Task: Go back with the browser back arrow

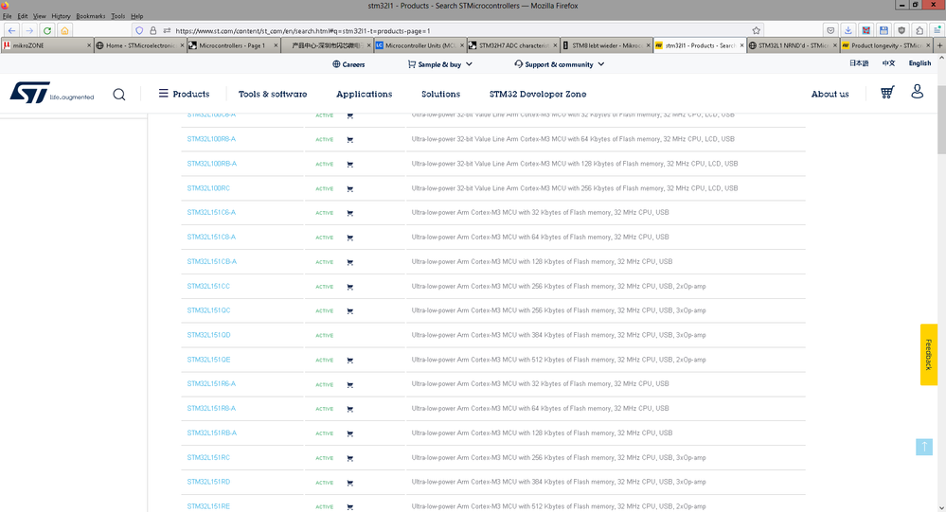Action: click(11, 30)
